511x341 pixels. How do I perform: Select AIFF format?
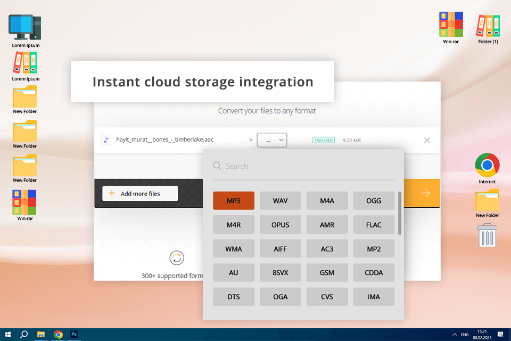(x=281, y=249)
